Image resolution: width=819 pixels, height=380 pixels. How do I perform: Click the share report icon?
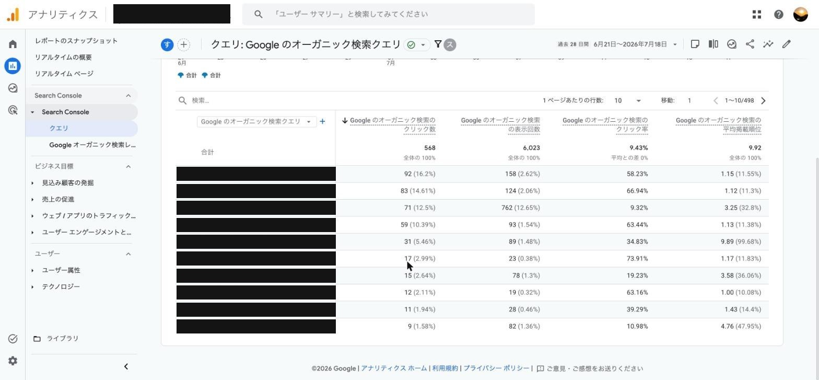click(750, 44)
